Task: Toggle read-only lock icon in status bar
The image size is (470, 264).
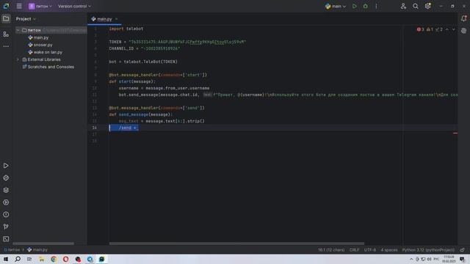Action: [462, 249]
